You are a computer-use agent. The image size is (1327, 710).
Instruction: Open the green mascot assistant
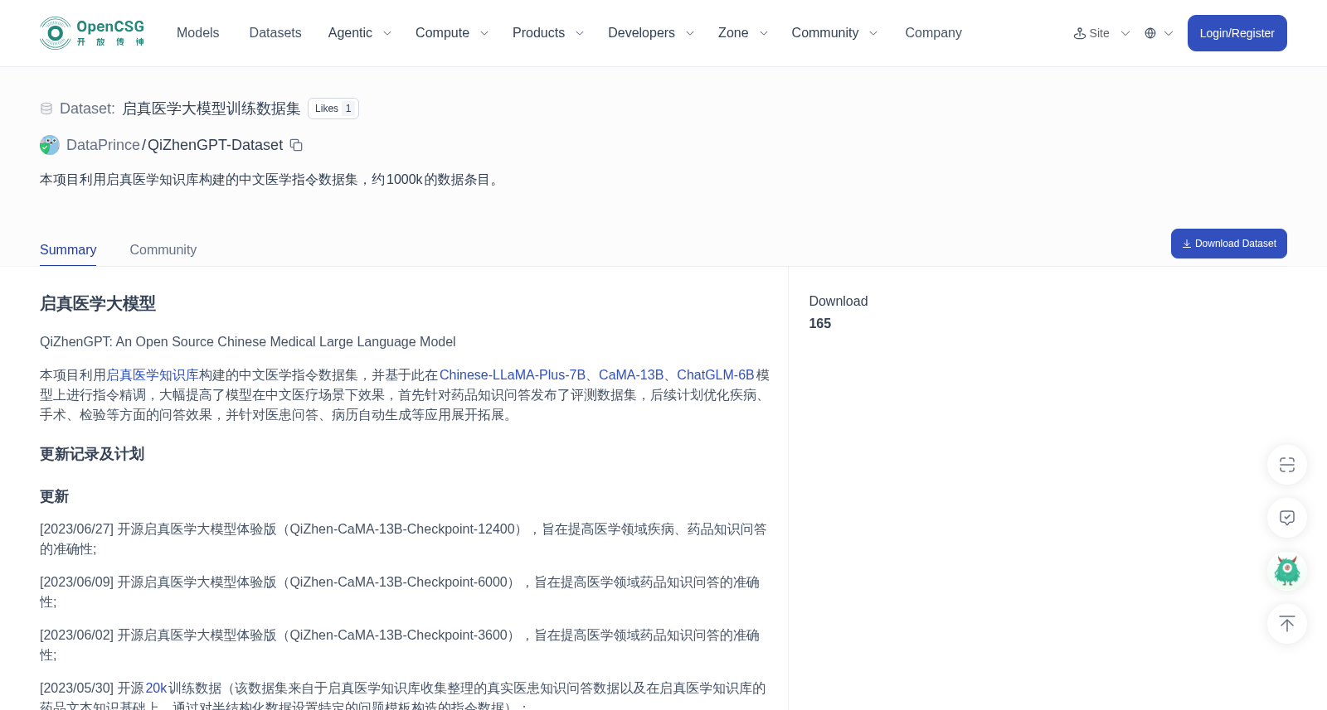click(1287, 571)
